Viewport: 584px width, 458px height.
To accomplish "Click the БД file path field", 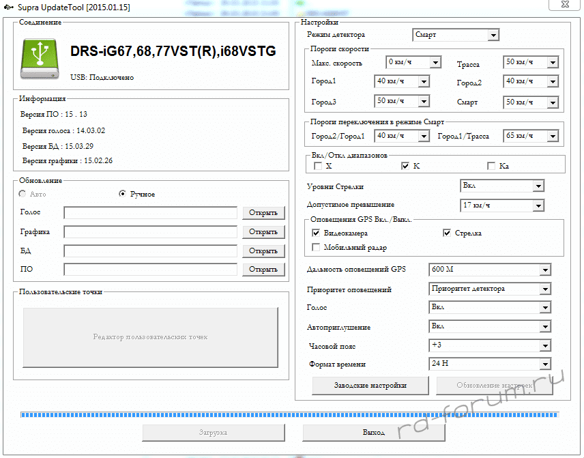I will point(151,251).
